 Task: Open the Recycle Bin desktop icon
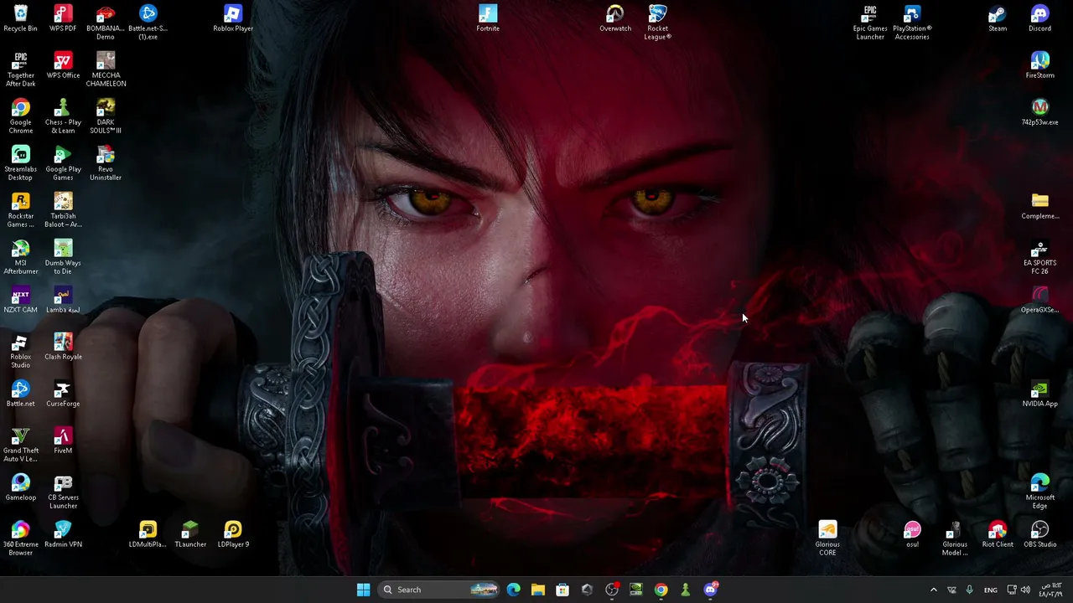tap(20, 18)
